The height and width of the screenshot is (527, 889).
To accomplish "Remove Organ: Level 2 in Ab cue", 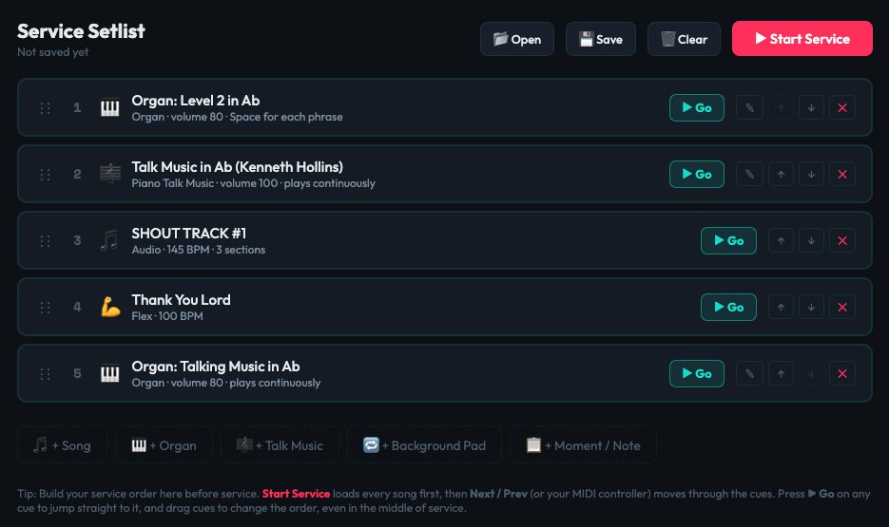I will click(x=842, y=107).
